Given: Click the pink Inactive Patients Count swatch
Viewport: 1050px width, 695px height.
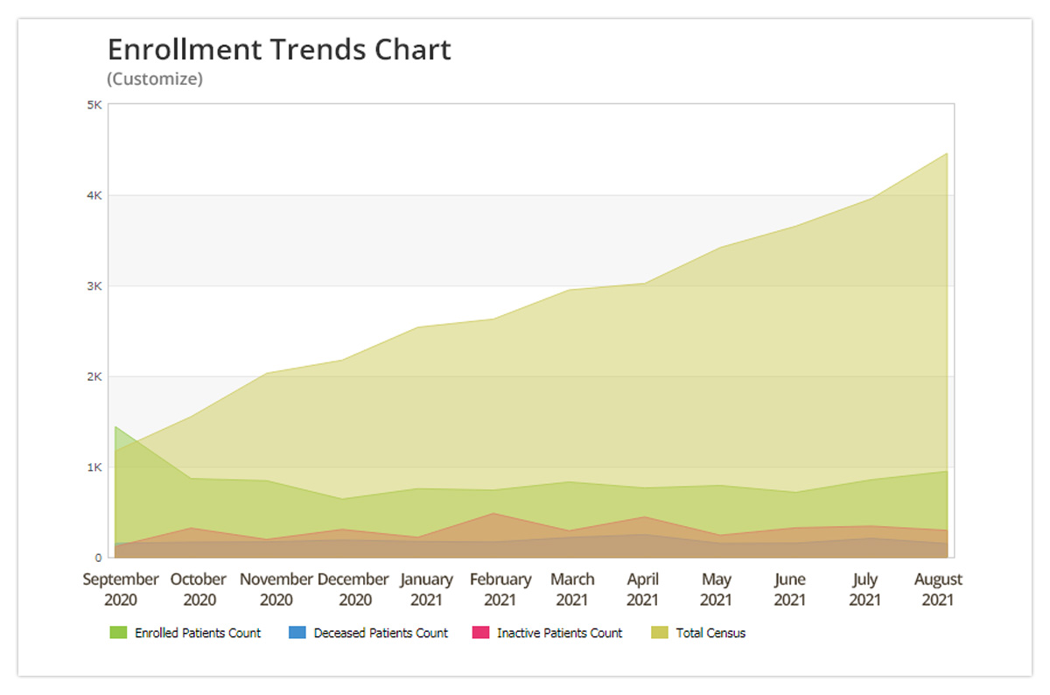Looking at the screenshot, I should pos(480,633).
